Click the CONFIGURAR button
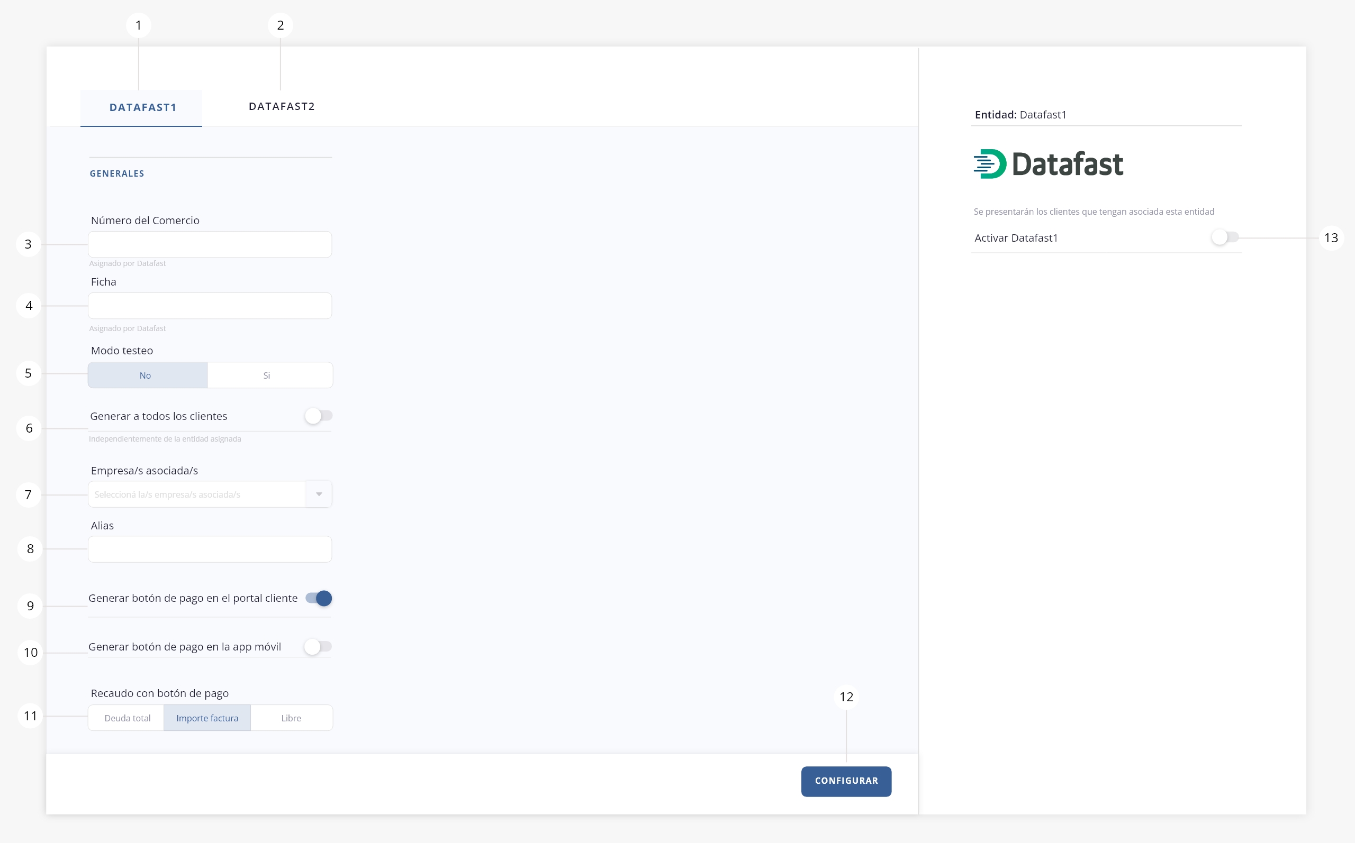The width and height of the screenshot is (1355, 843). tap(846, 781)
